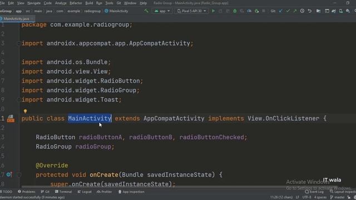Open the Profiler tool window
The image size is (356, 200).
[105, 192]
